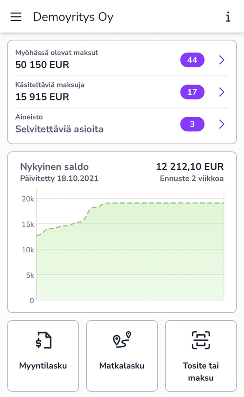Tap the 3 badge next to Aineisto
This screenshot has width=244, height=397.
pyautogui.click(x=192, y=124)
